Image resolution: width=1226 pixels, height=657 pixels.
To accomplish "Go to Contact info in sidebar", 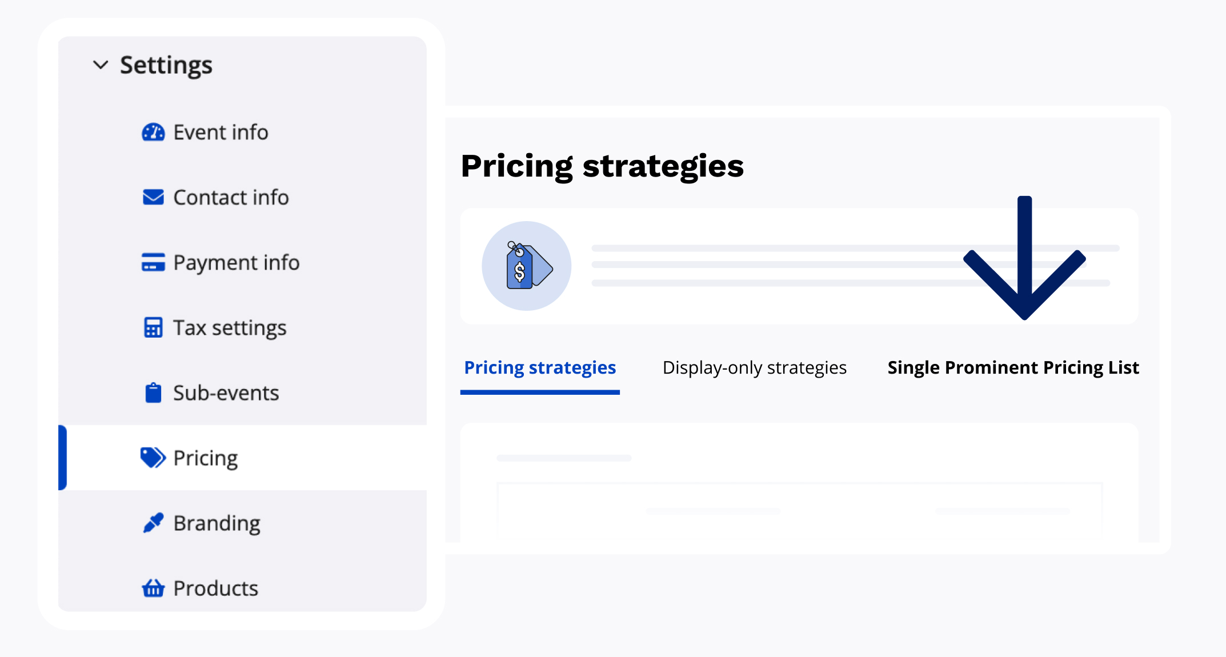I will 231,197.
